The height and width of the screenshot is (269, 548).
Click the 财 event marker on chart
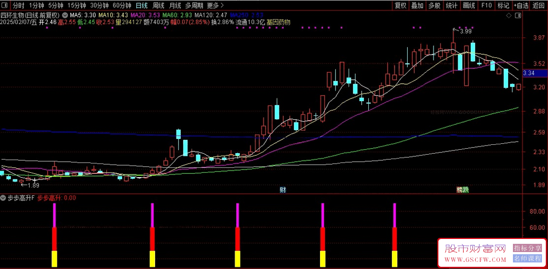click(283, 190)
